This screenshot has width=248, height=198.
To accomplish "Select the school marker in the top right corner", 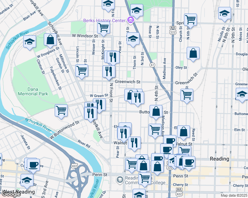I will tap(224, 14).
